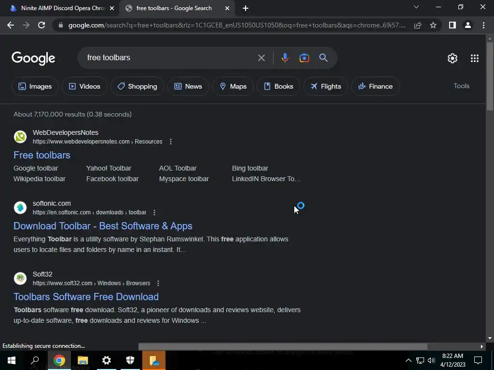The height and width of the screenshot is (370, 494).
Task: Open volume control in system tray
Action: 431,360
